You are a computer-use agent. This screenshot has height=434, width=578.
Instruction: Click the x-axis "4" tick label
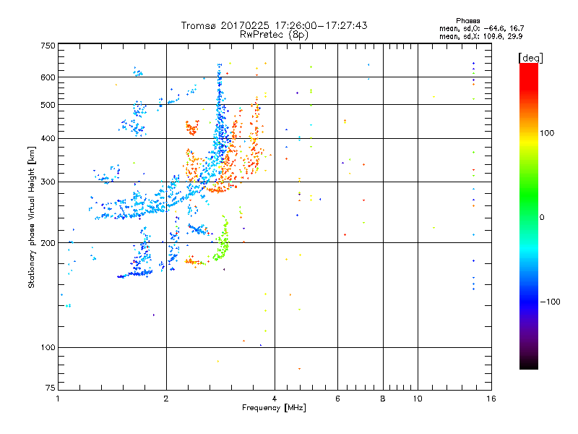[x=275, y=399]
